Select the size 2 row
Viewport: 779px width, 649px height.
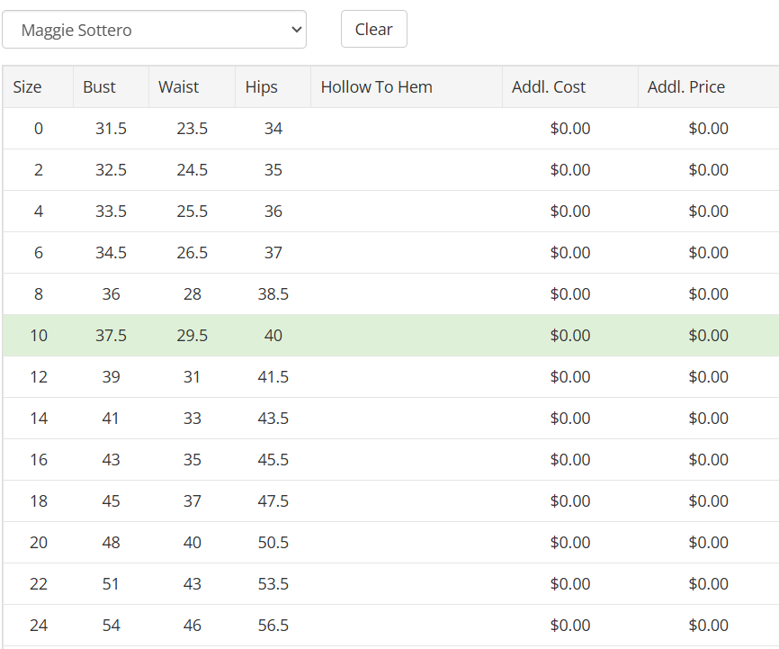point(39,170)
